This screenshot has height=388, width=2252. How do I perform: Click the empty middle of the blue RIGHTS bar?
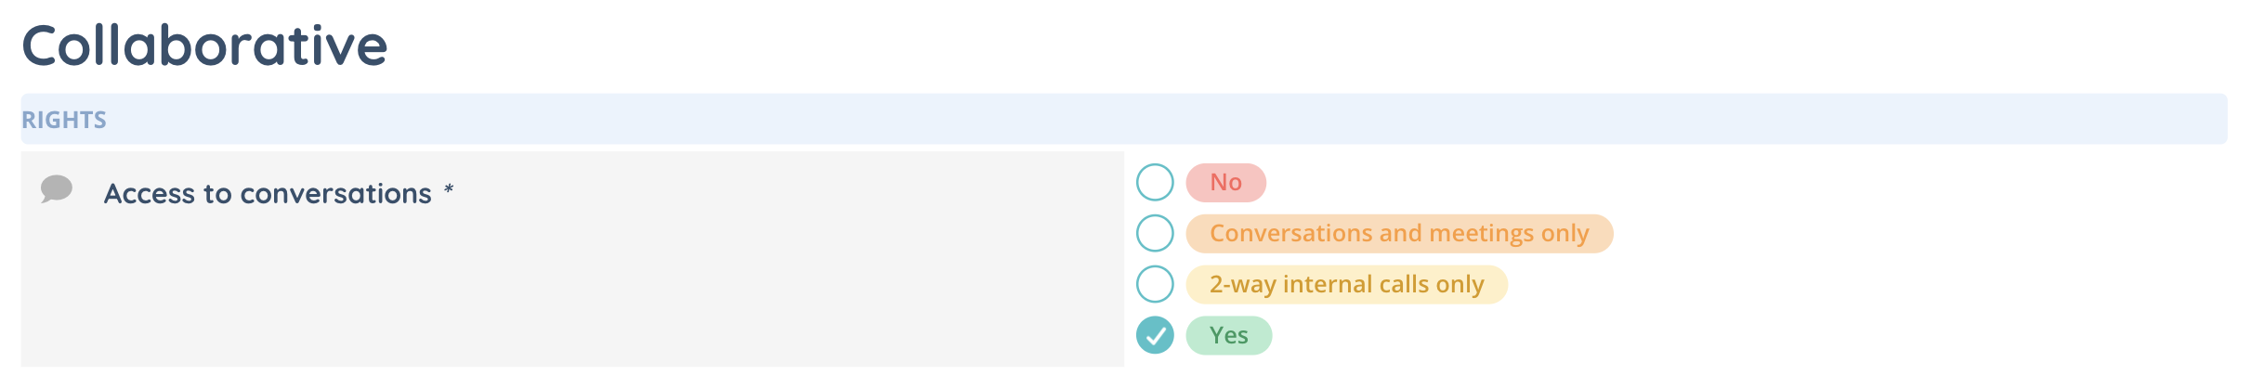1115,120
